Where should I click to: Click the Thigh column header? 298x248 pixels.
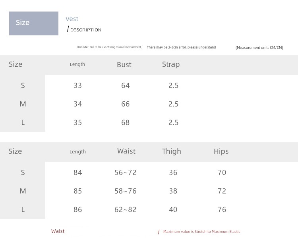pyautogui.click(x=172, y=151)
